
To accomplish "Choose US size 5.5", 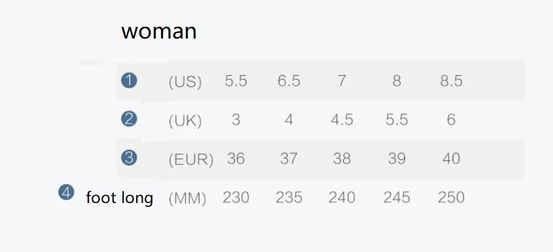I will (236, 82).
